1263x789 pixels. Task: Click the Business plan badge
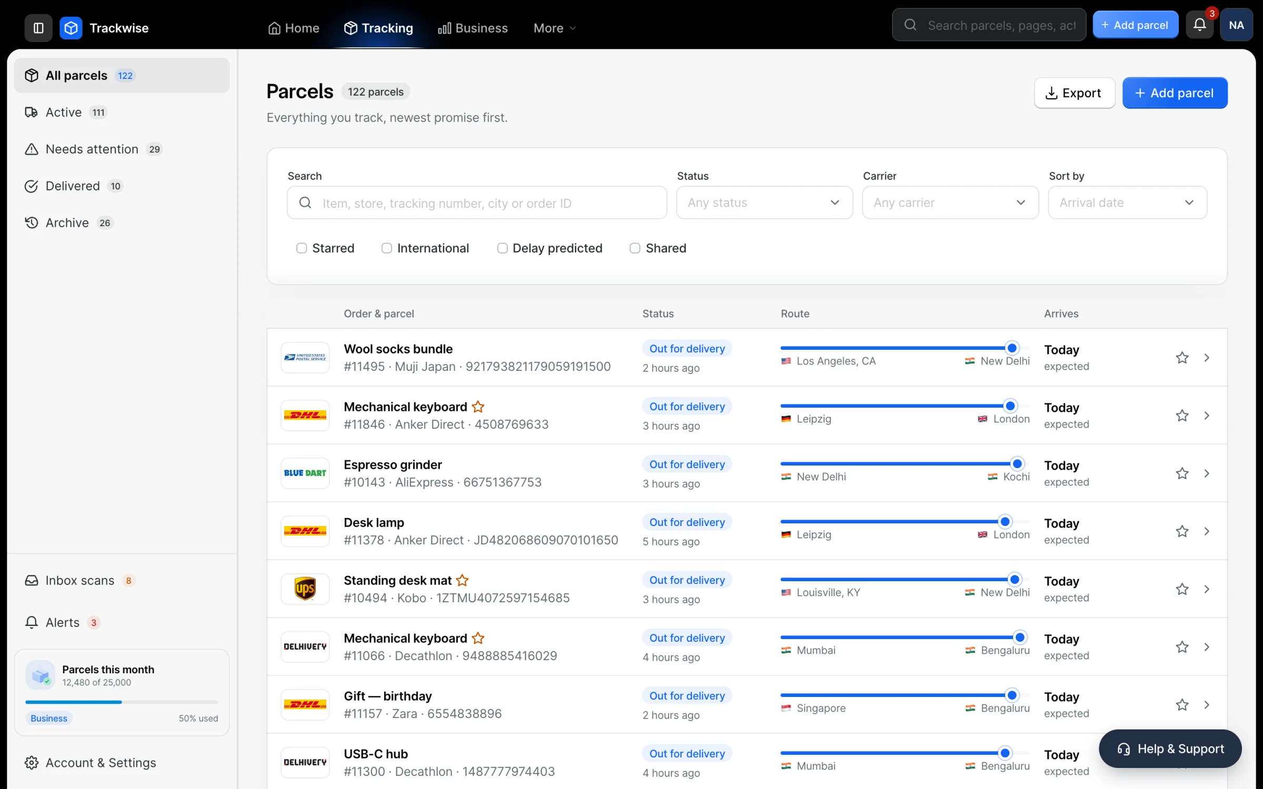[x=49, y=718]
